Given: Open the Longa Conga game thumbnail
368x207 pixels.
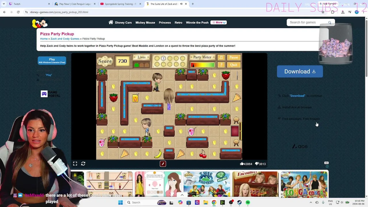Looking at the screenshot, I should 304,184.
